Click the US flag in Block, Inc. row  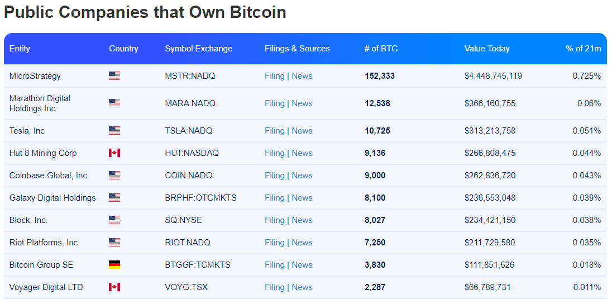[114, 220]
